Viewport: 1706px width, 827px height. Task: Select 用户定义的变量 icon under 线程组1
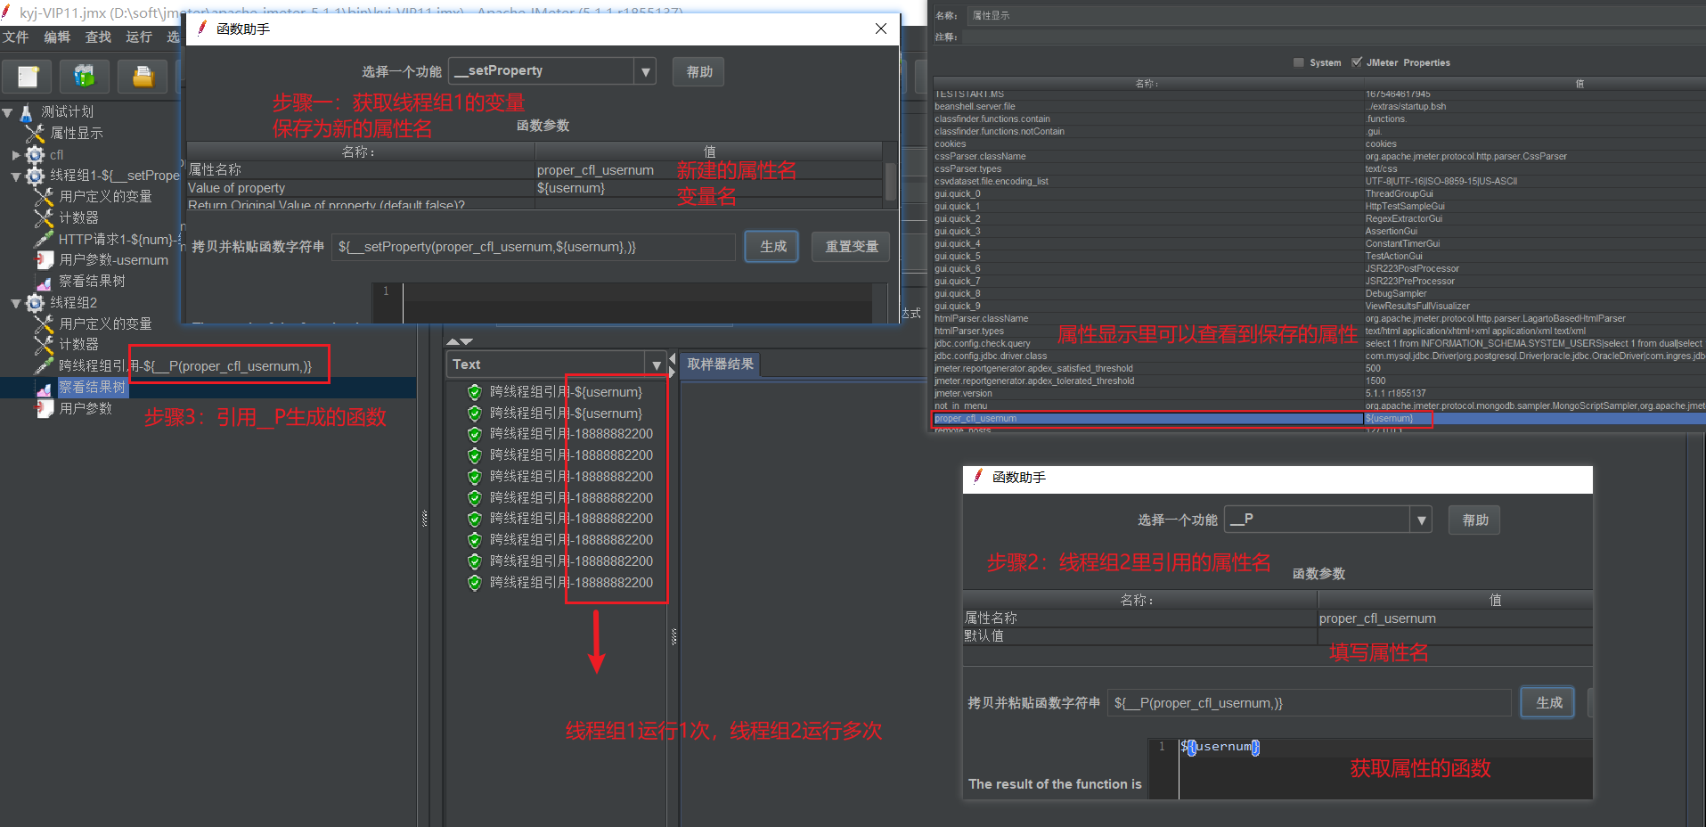(x=45, y=197)
